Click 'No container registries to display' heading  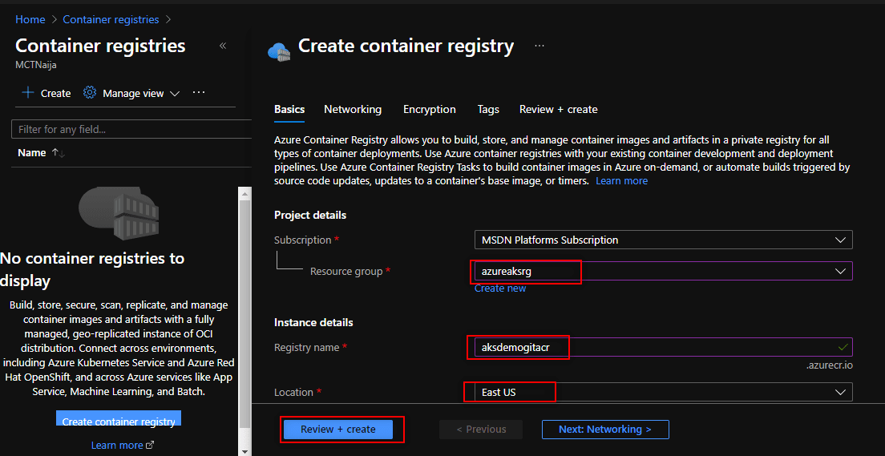pyautogui.click(x=92, y=270)
